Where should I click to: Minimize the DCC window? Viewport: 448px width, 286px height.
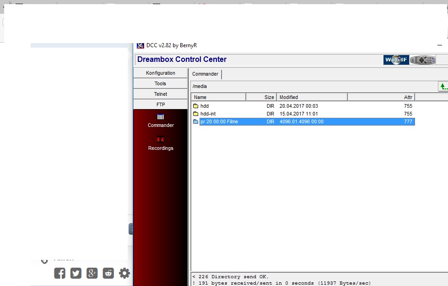click(x=440, y=45)
